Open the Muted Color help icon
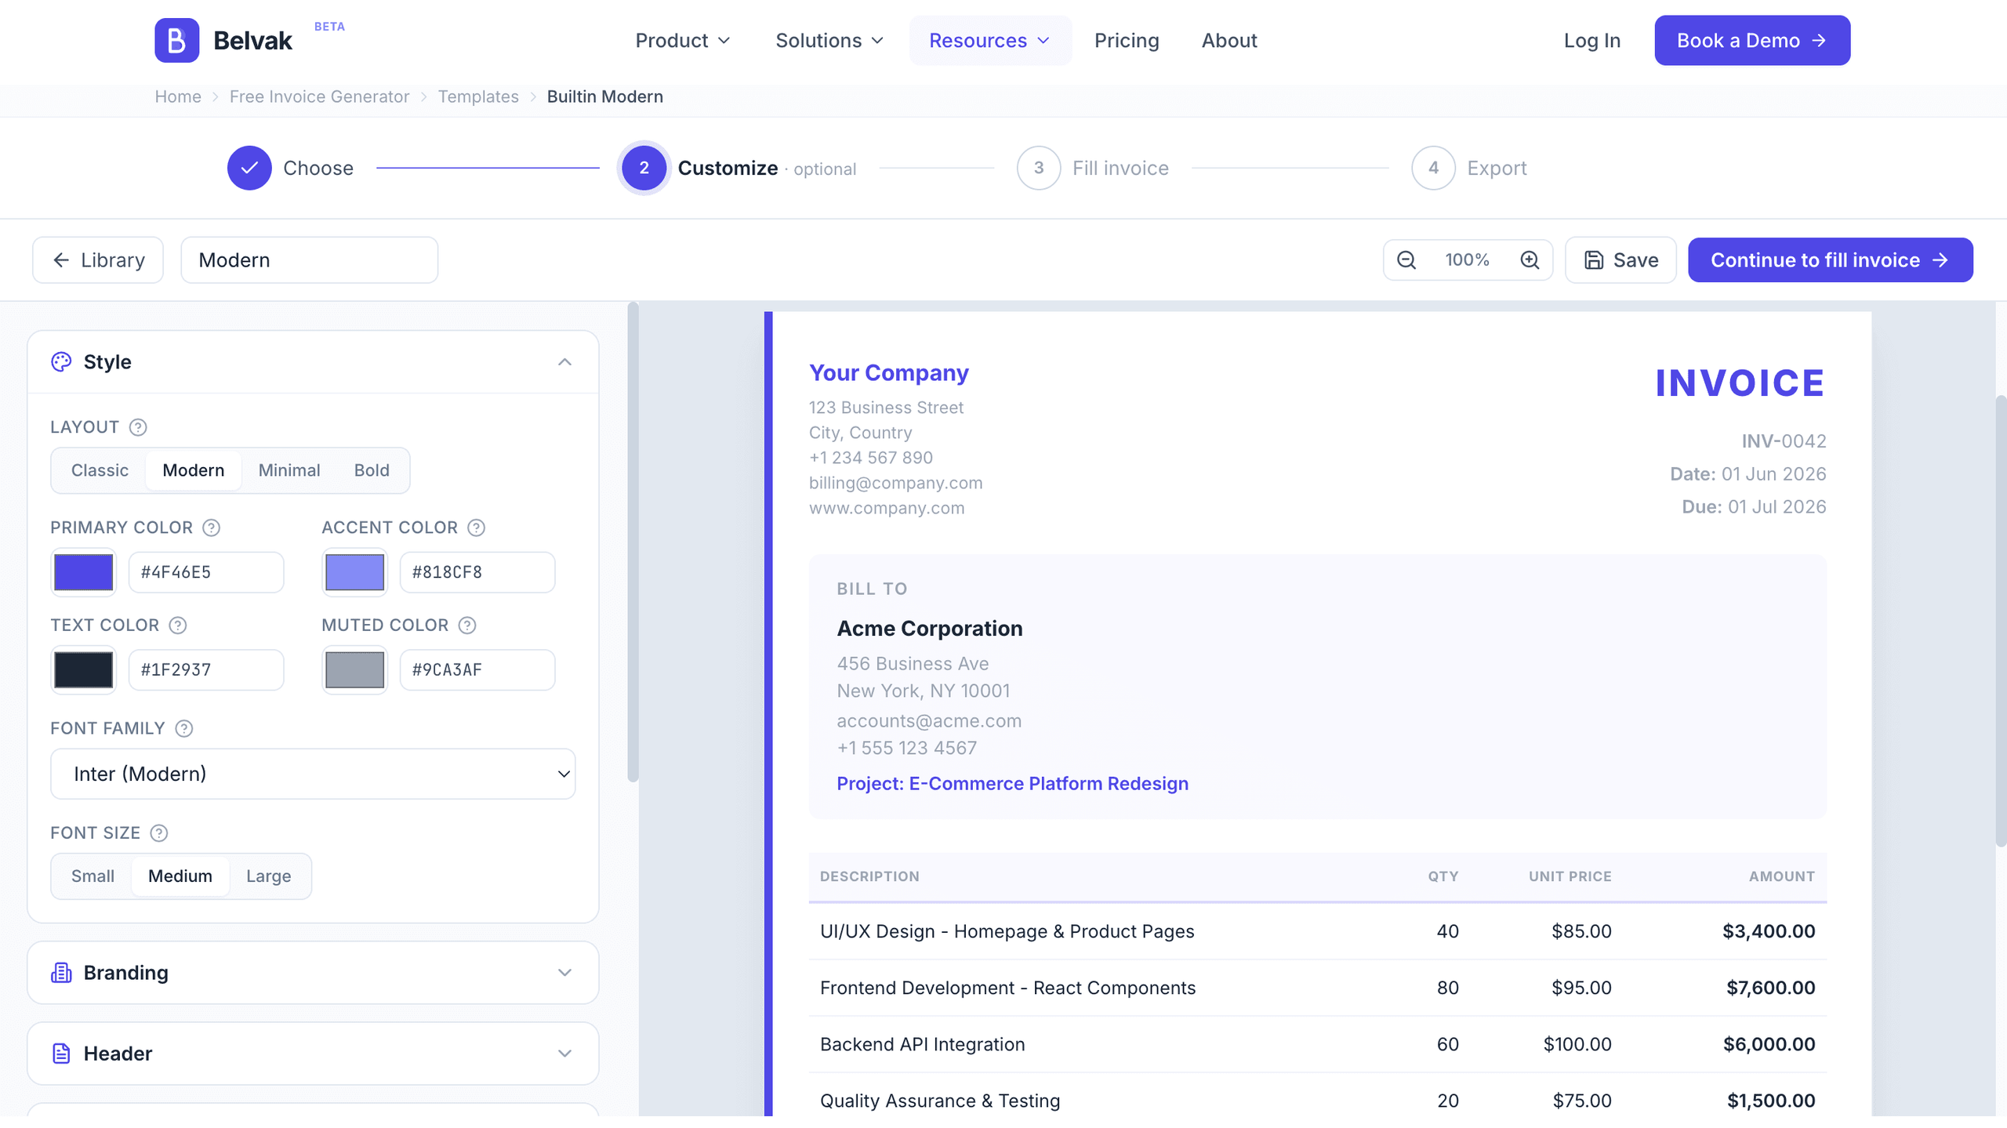2007x1128 pixels. point(467,626)
